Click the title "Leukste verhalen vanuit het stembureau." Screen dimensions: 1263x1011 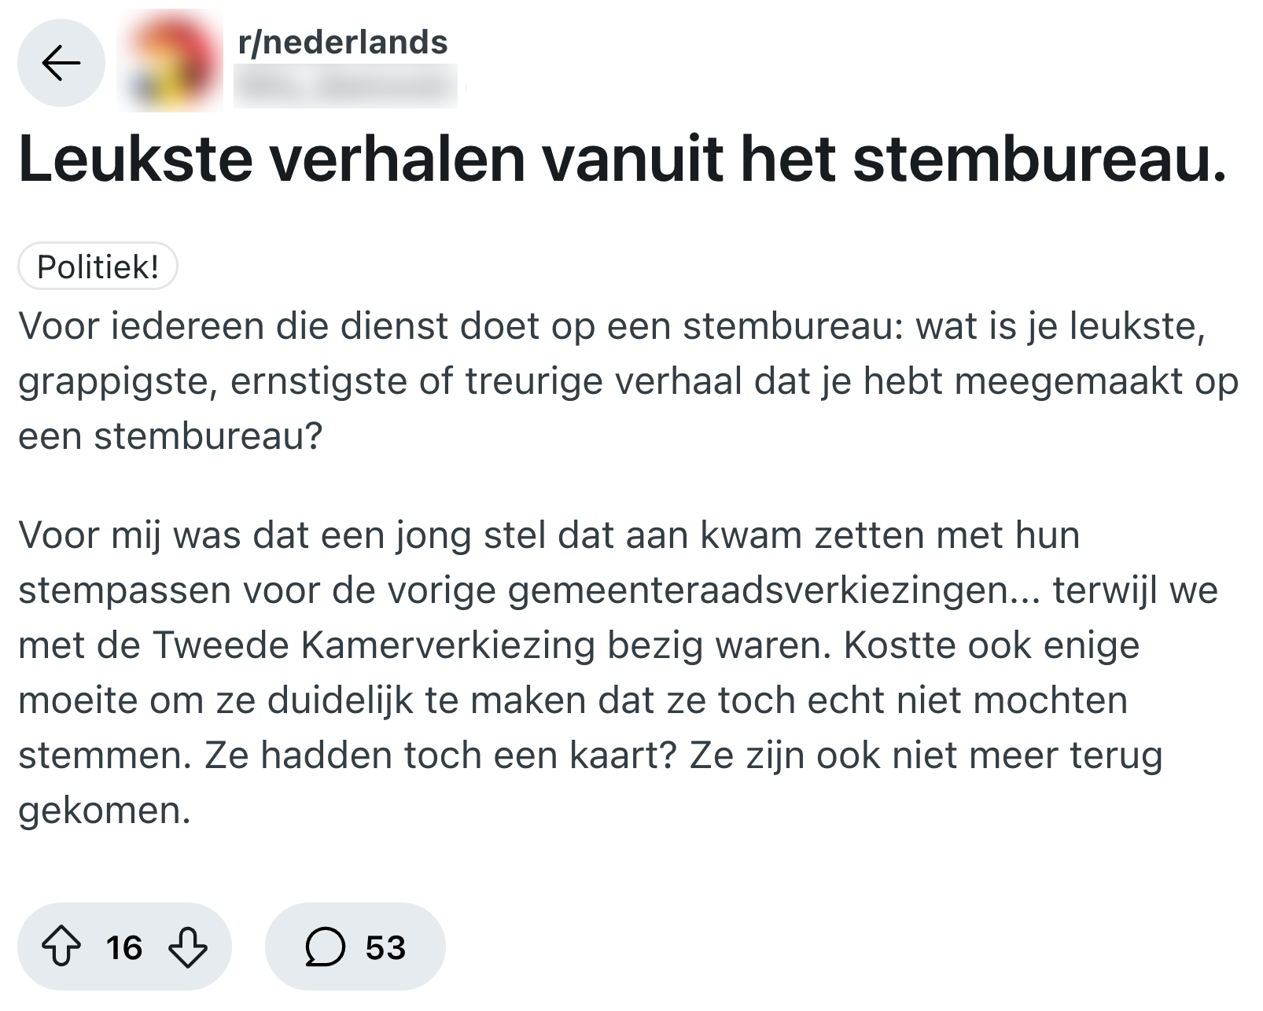pos(621,159)
